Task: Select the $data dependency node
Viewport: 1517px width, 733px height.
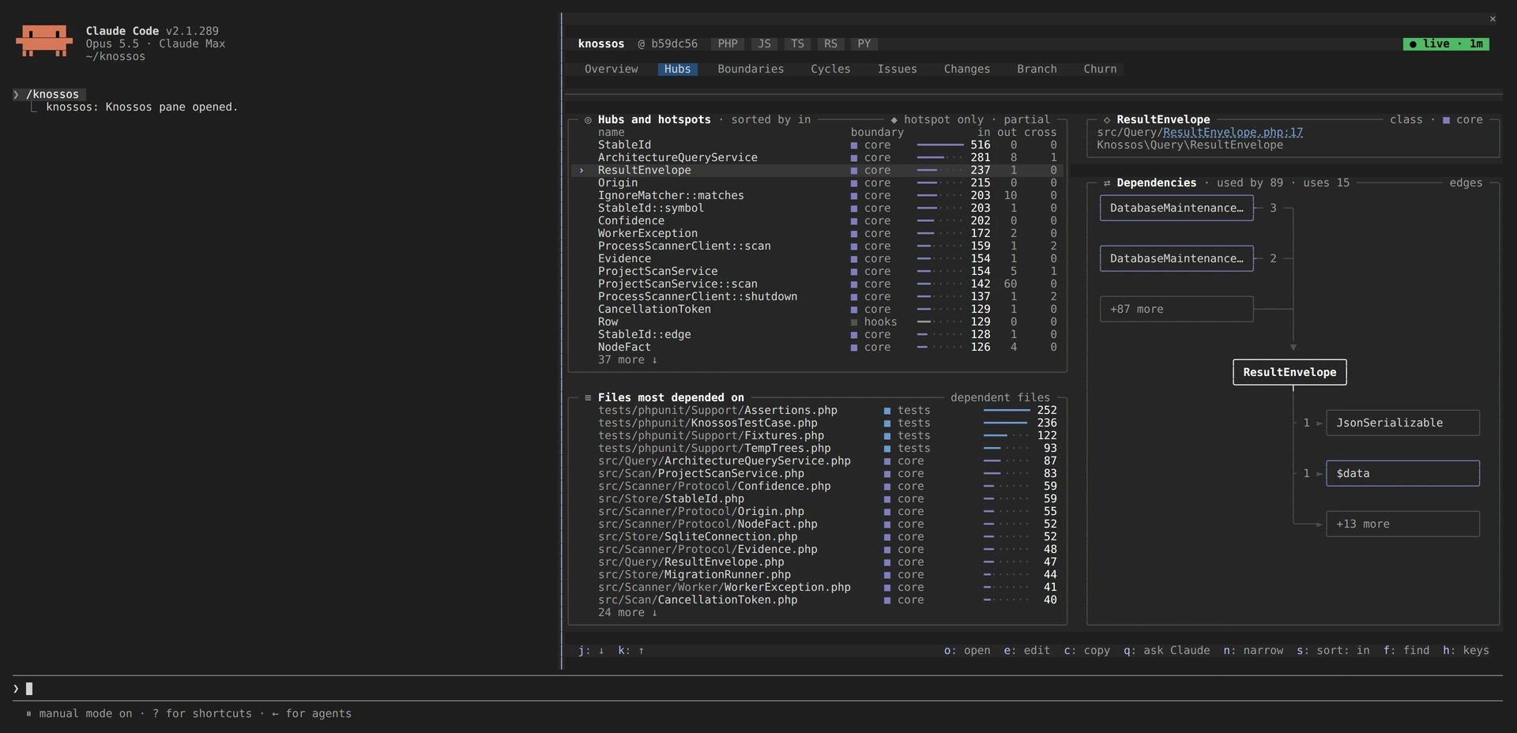Action: (1402, 474)
